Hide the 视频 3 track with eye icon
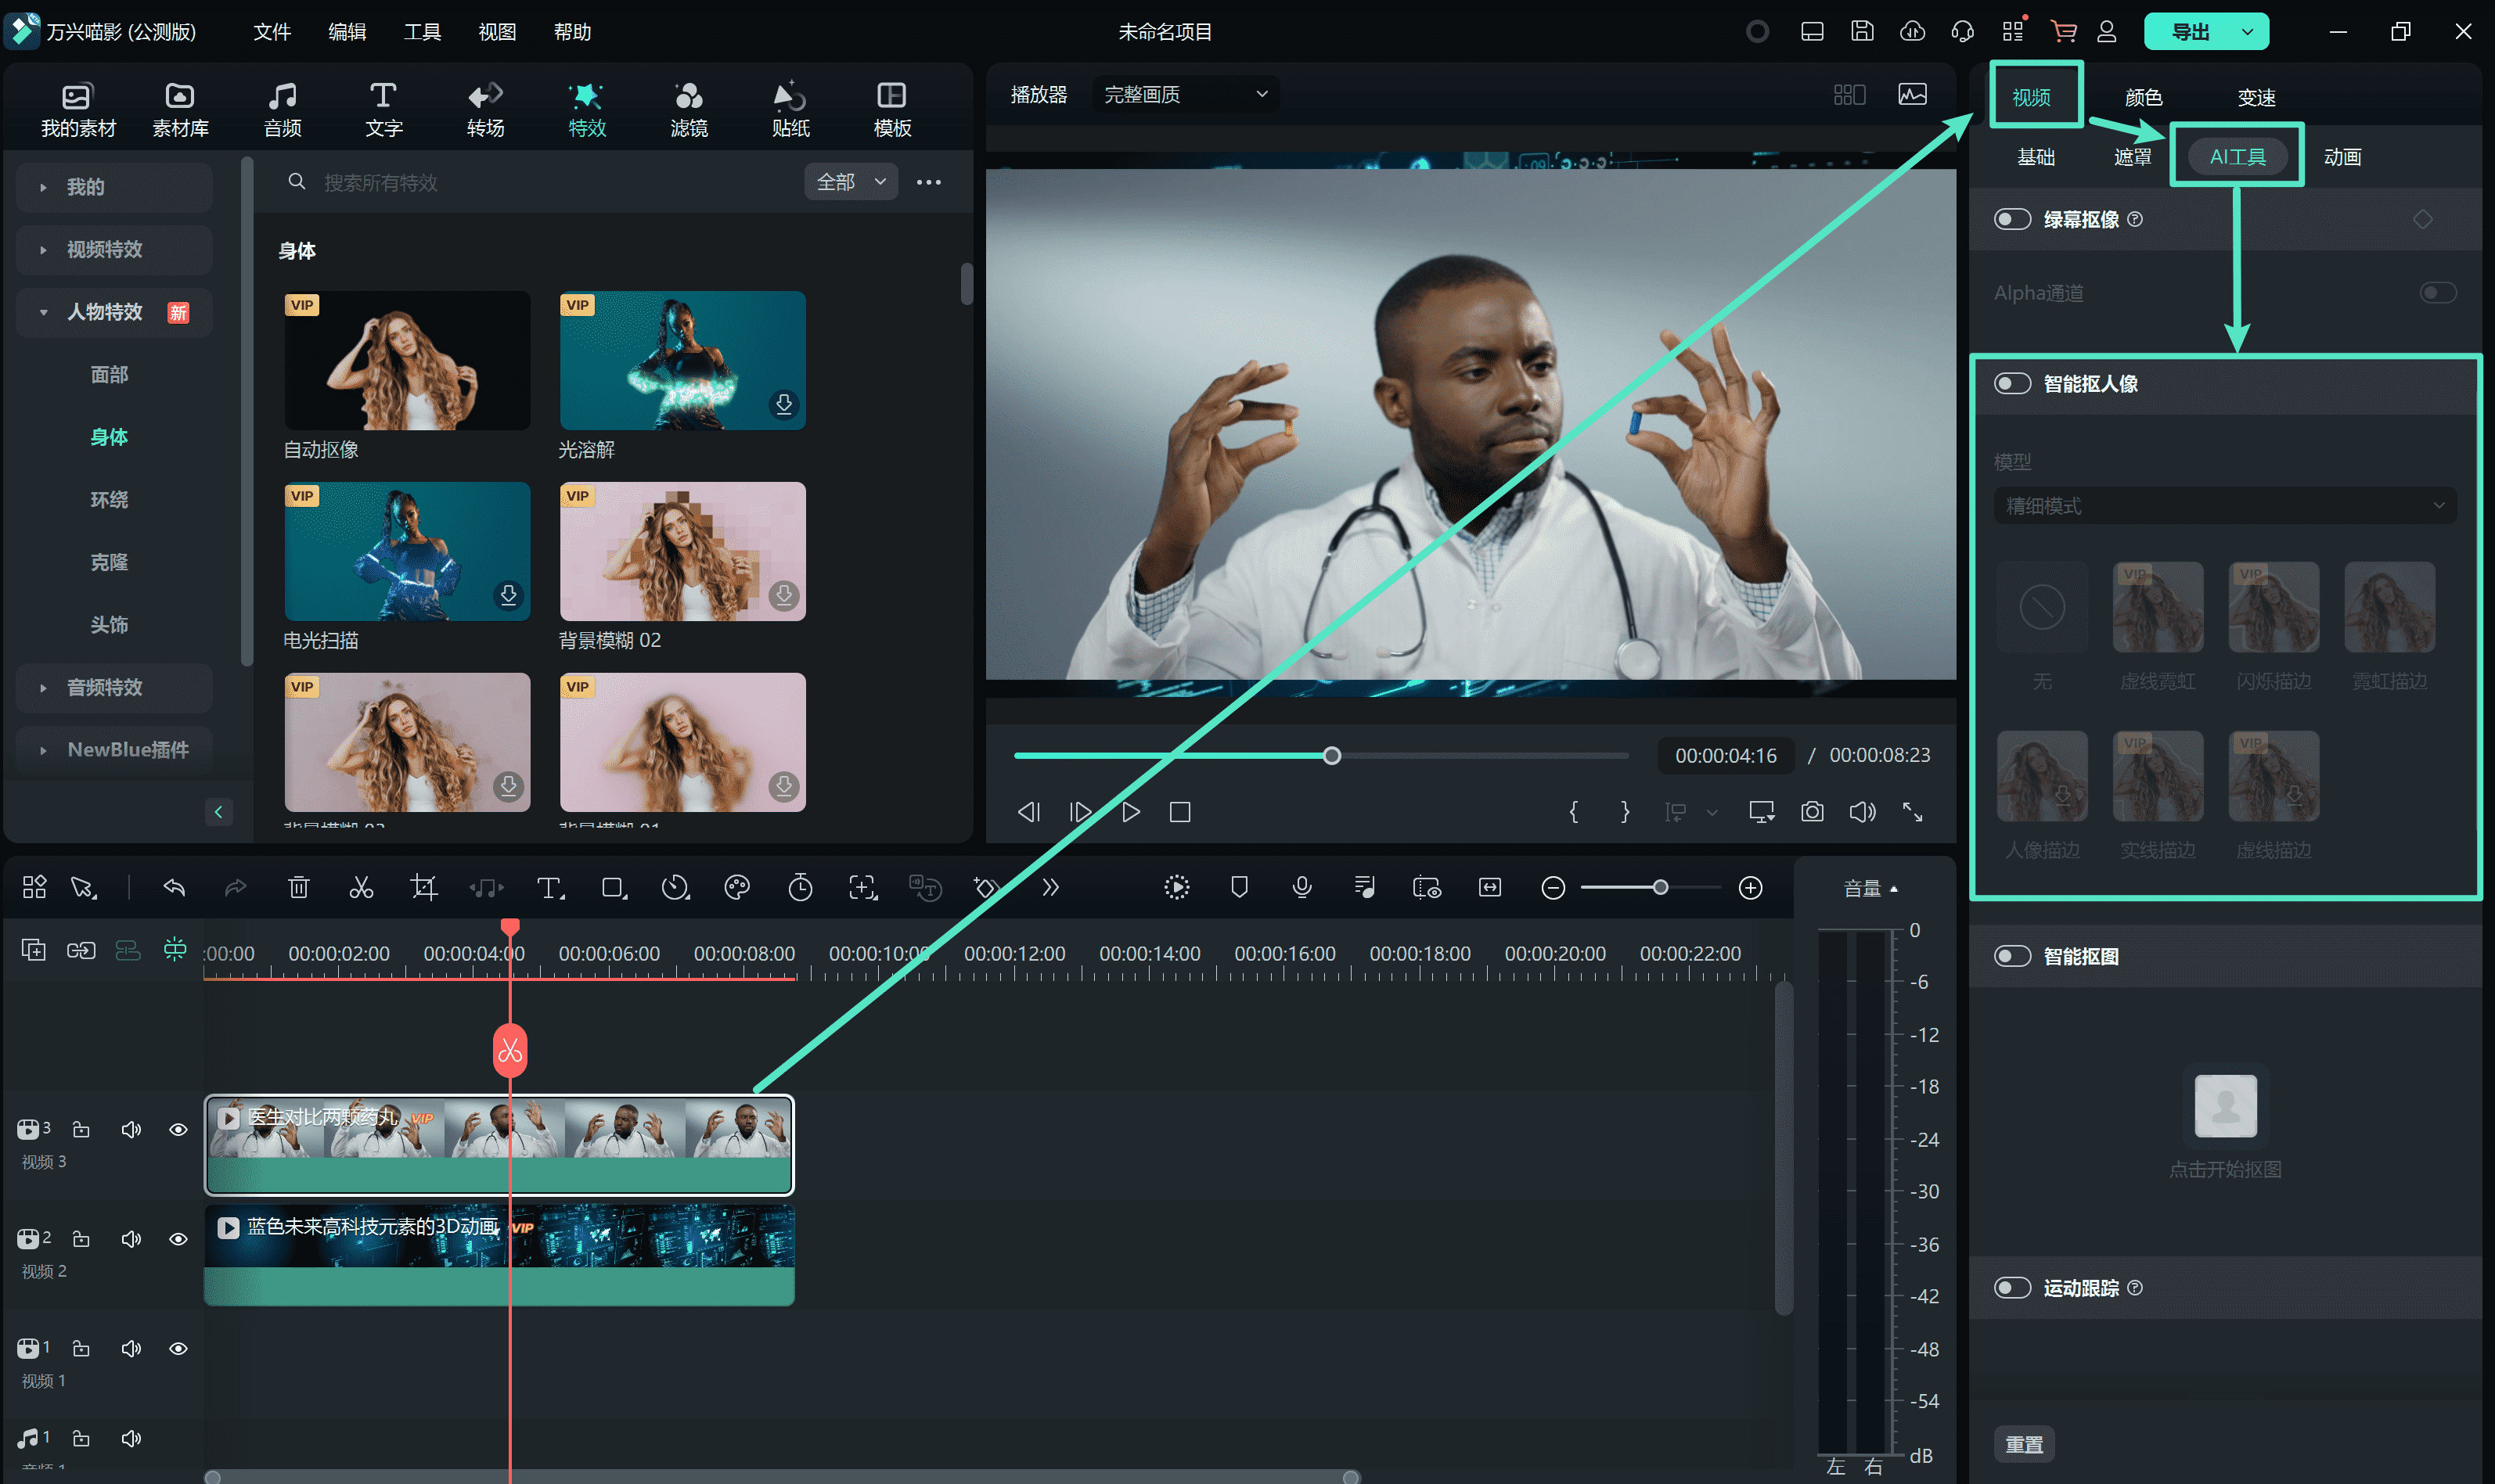 coord(178,1129)
